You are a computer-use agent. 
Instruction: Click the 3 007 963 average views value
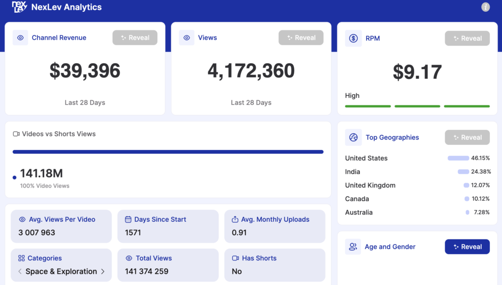pyautogui.click(x=37, y=233)
